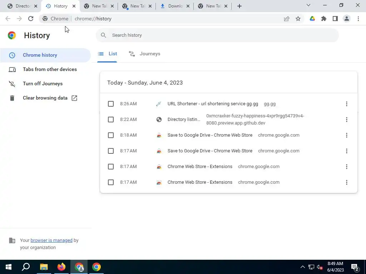Check the 8:26 AM URL Shortener entry
Screen dimensions: 366x274
pyautogui.click(x=111, y=104)
